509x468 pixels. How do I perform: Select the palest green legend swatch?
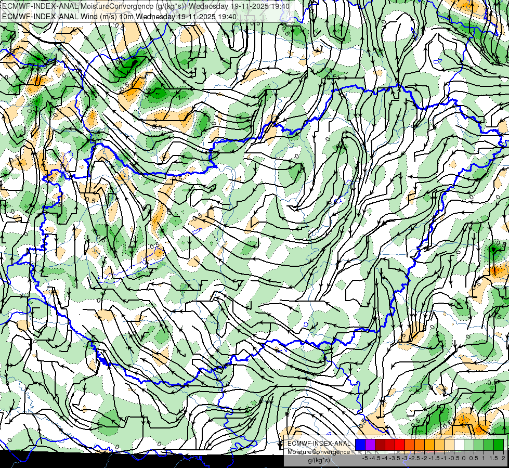[x=469, y=445]
